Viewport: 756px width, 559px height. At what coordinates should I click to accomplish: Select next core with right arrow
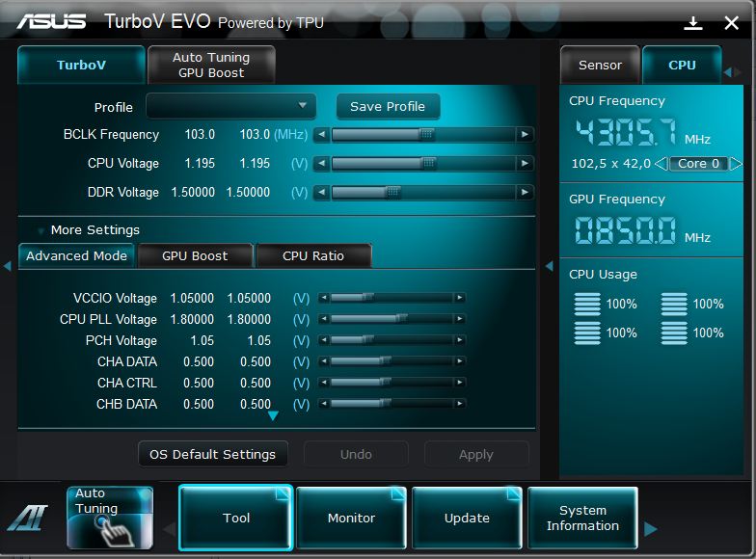(736, 164)
